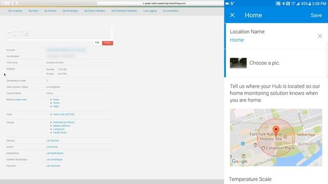Click the Sunrise 7:33 AM weather text

[56, 70]
